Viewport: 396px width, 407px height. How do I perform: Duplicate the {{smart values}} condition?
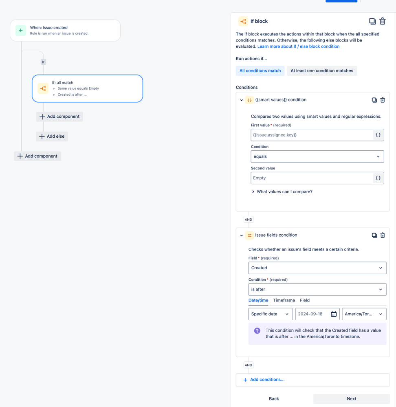click(x=374, y=99)
